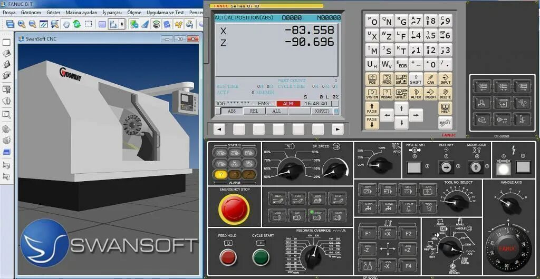Open the Ölçme menu

(134, 12)
